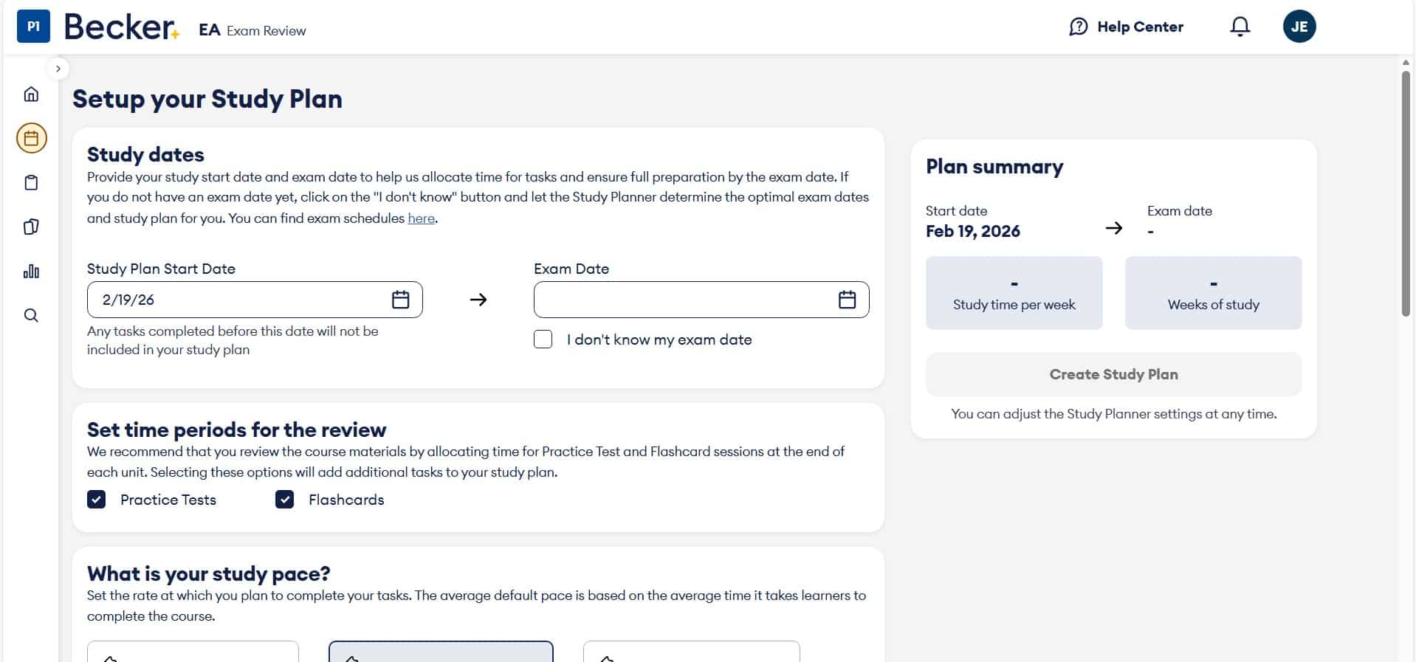Uncheck the Practice Tests checkbox

[97, 500]
